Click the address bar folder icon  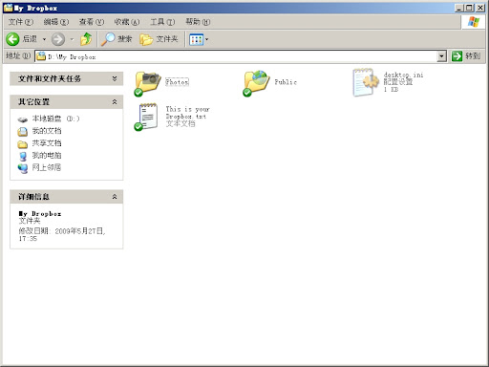[x=41, y=56]
